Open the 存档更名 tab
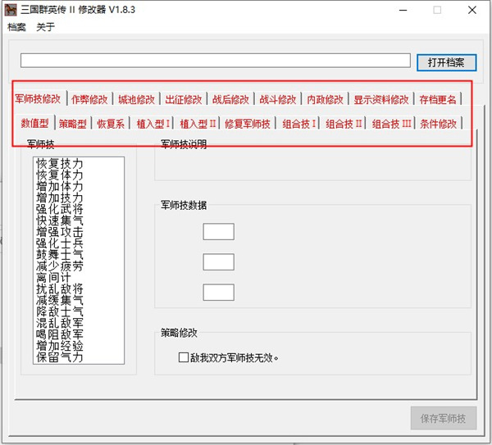 [x=439, y=99]
